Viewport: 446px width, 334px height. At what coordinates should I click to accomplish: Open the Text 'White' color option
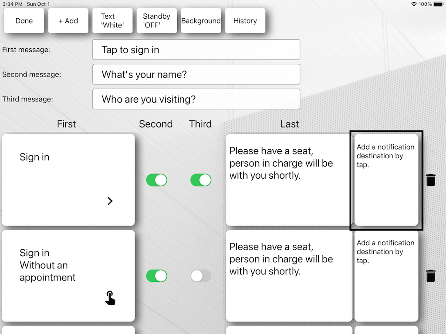click(x=112, y=21)
